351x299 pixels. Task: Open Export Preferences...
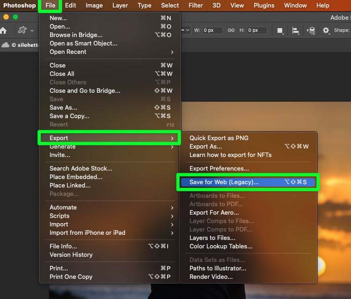[x=248, y=169]
